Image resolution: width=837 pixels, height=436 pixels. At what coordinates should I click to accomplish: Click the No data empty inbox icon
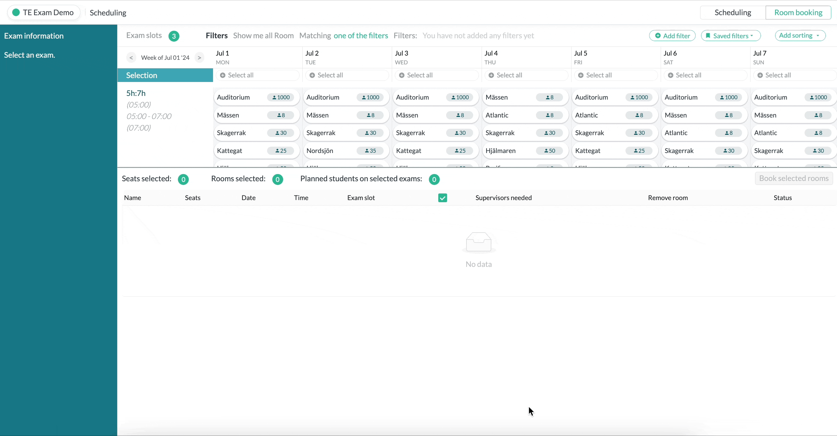click(x=479, y=242)
